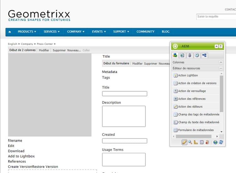The image size is (236, 173).
Task: Follow the Press Center breadcrumb link
Action: click(45, 44)
